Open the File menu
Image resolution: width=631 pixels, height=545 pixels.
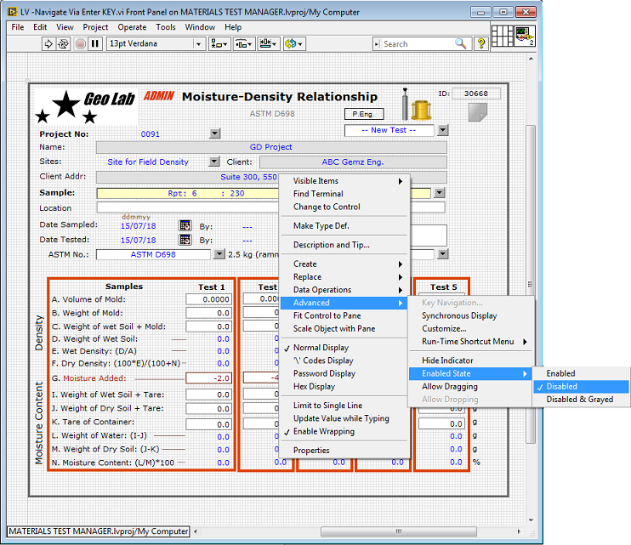click(18, 27)
